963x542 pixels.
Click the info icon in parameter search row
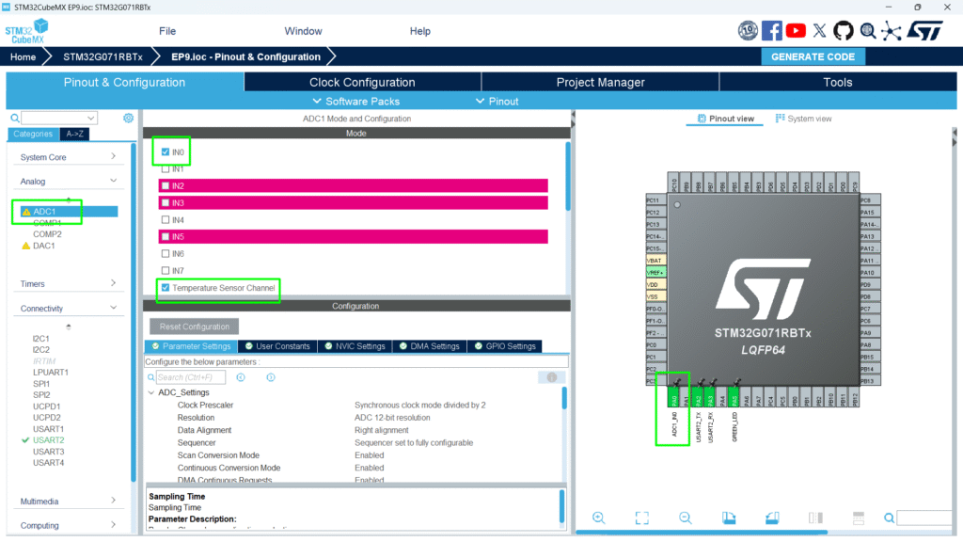point(552,377)
